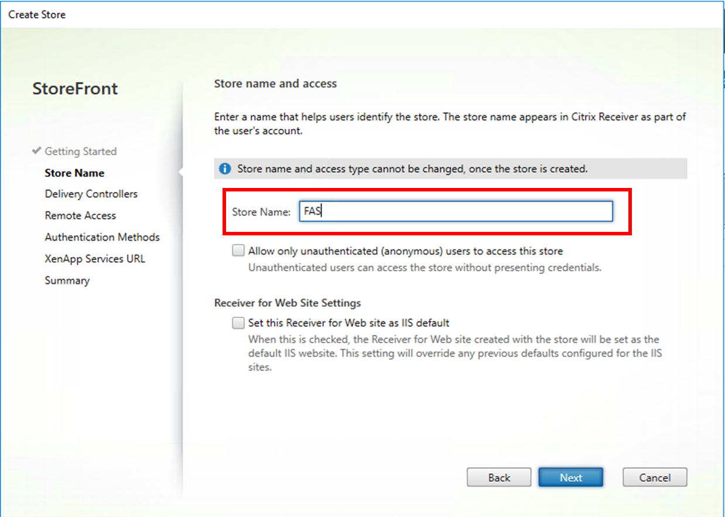Screen dimensions: 725x517
Task: Cancel the Create Store wizard
Action: point(655,478)
